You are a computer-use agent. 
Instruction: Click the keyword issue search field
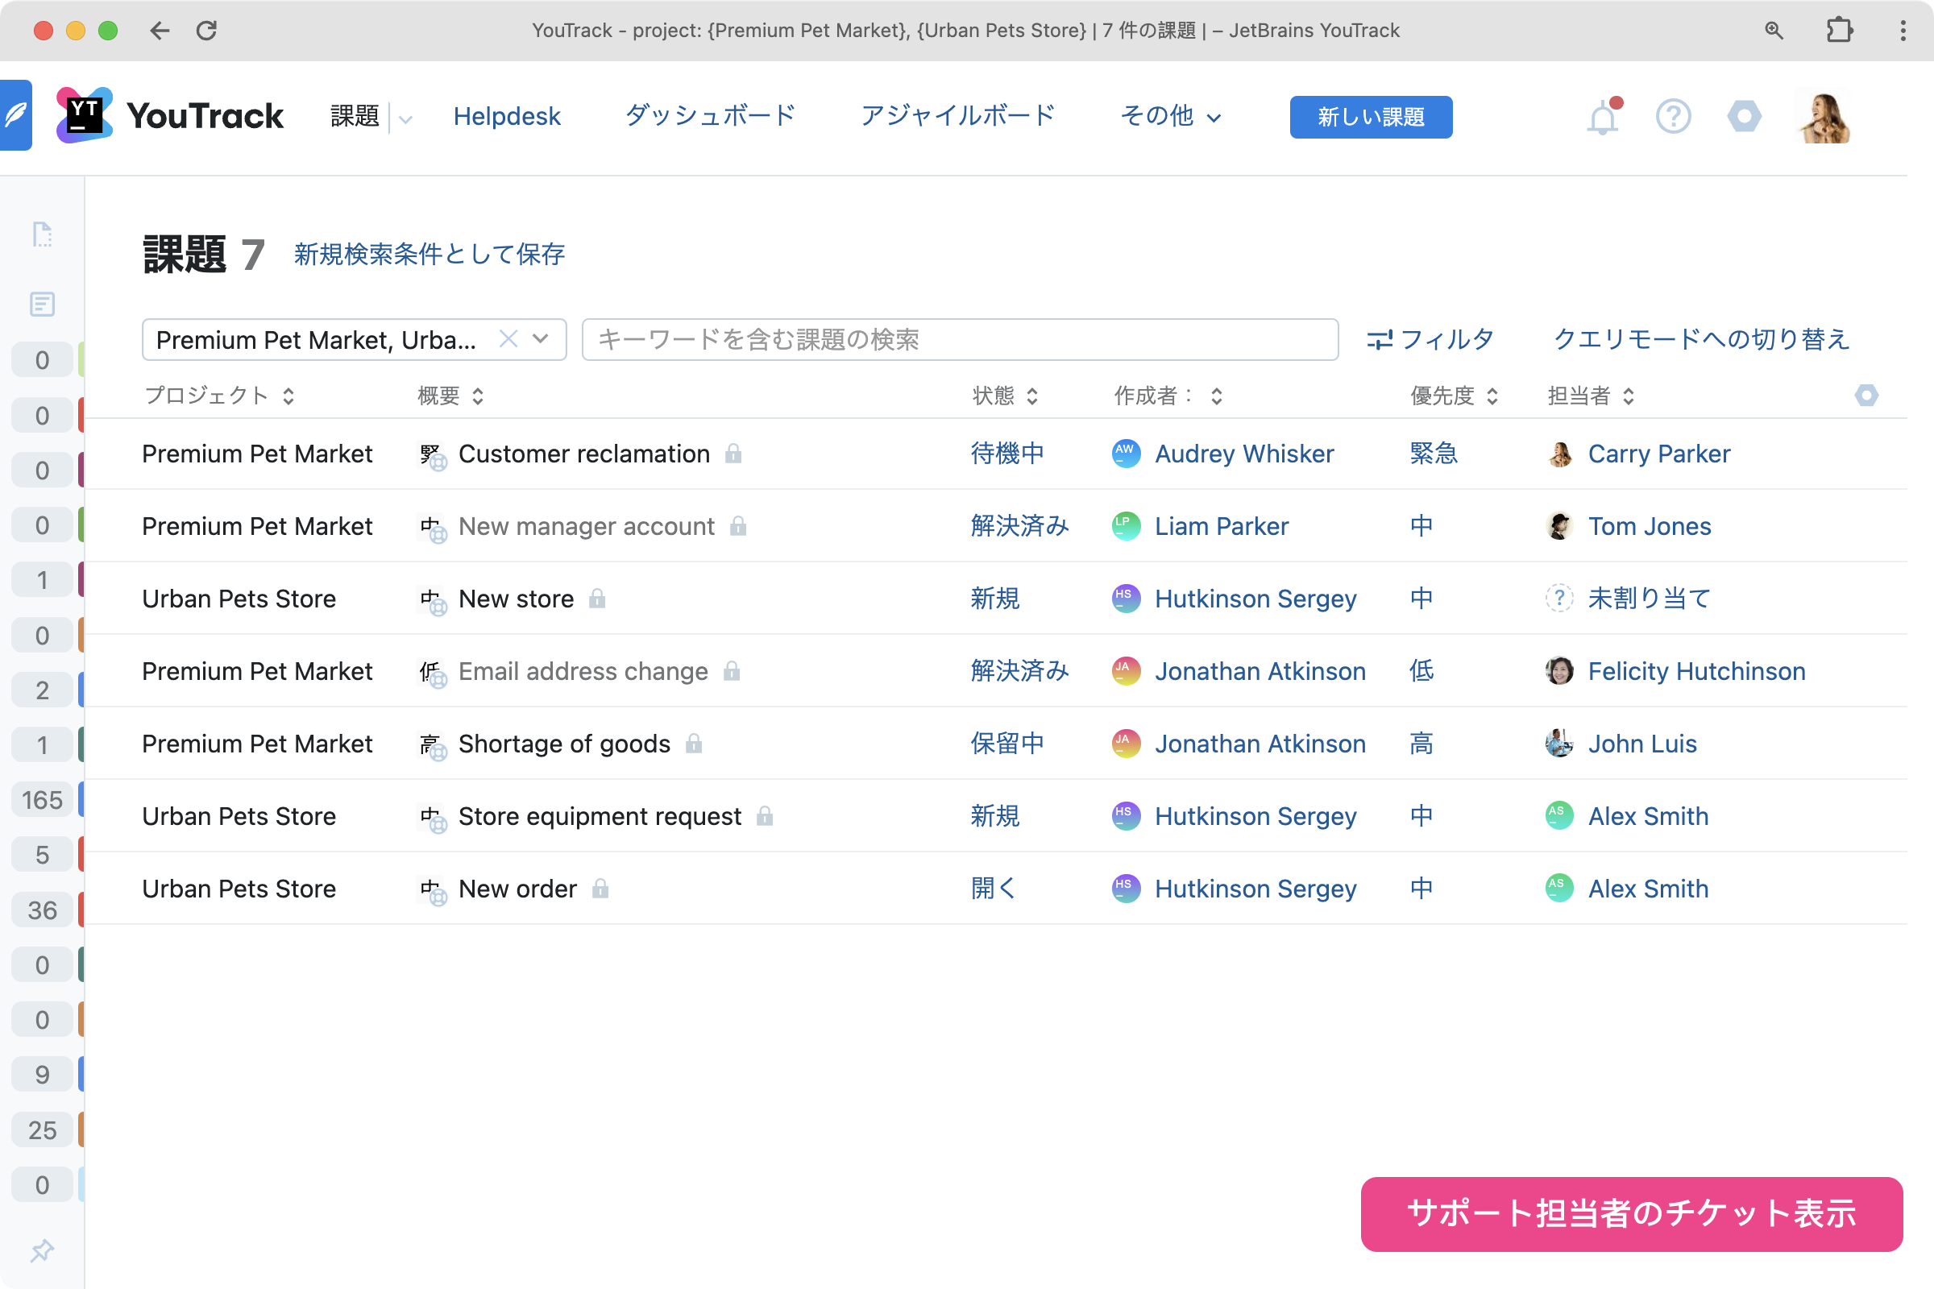click(959, 339)
